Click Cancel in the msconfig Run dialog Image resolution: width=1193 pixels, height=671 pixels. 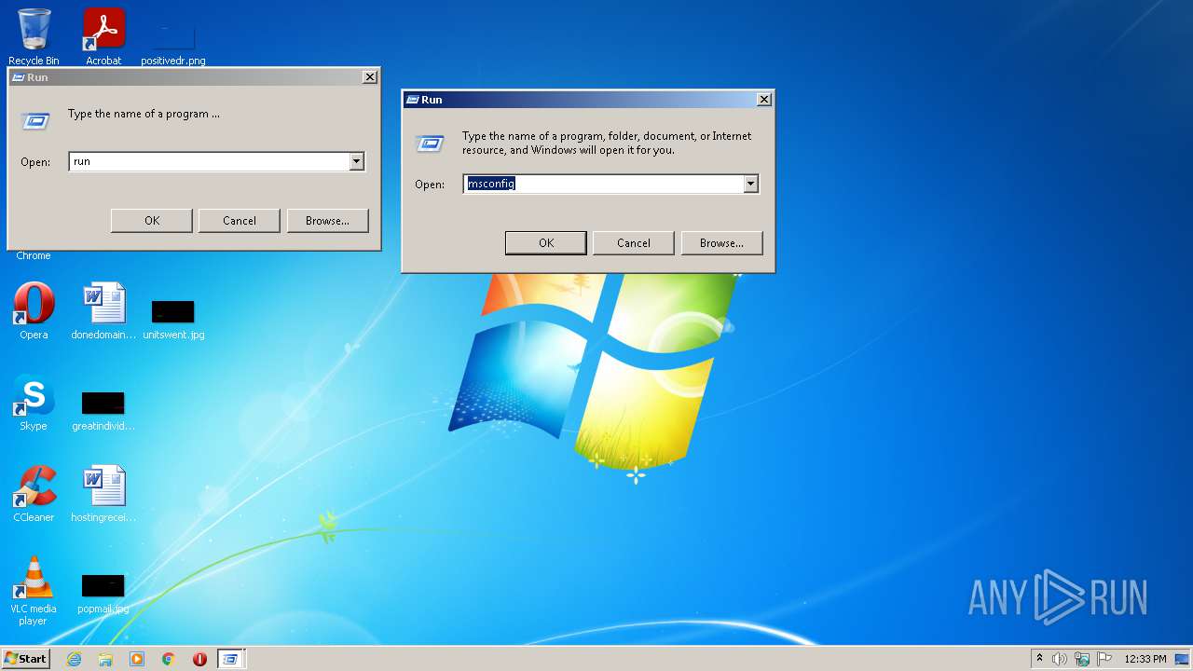[634, 243]
